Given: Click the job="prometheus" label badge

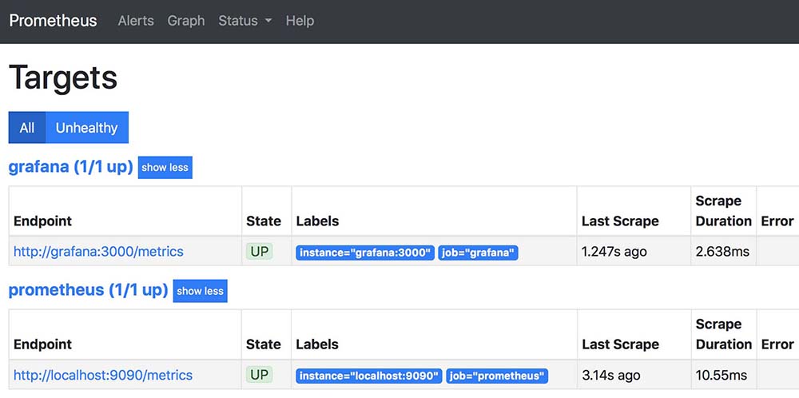Looking at the screenshot, I should pos(497,376).
